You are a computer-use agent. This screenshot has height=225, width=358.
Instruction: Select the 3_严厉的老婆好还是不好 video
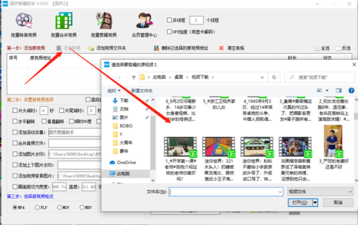point(333,141)
